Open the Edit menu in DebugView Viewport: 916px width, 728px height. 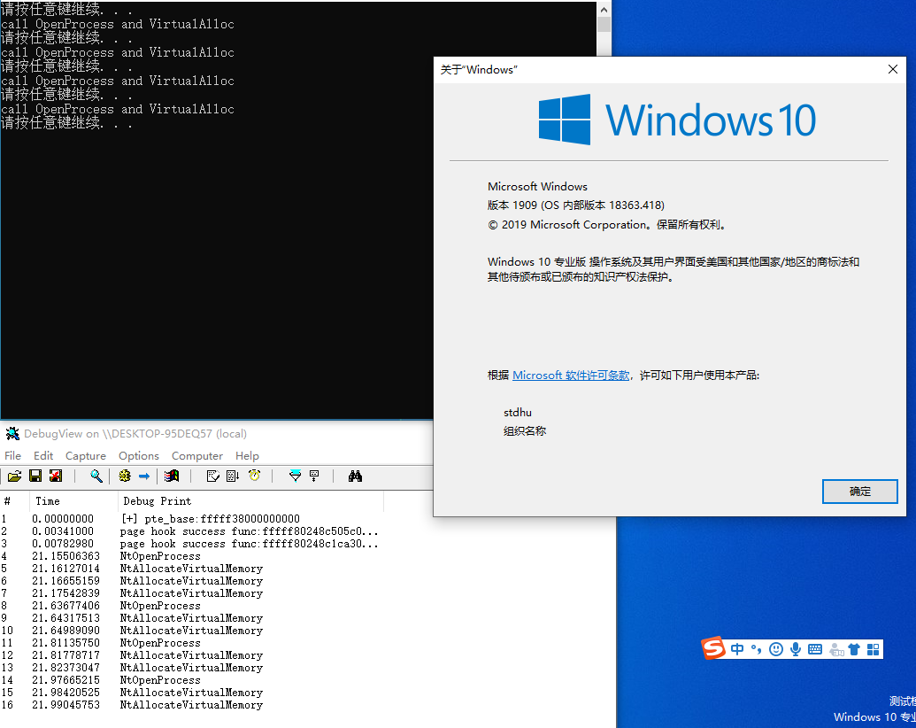[x=43, y=455]
